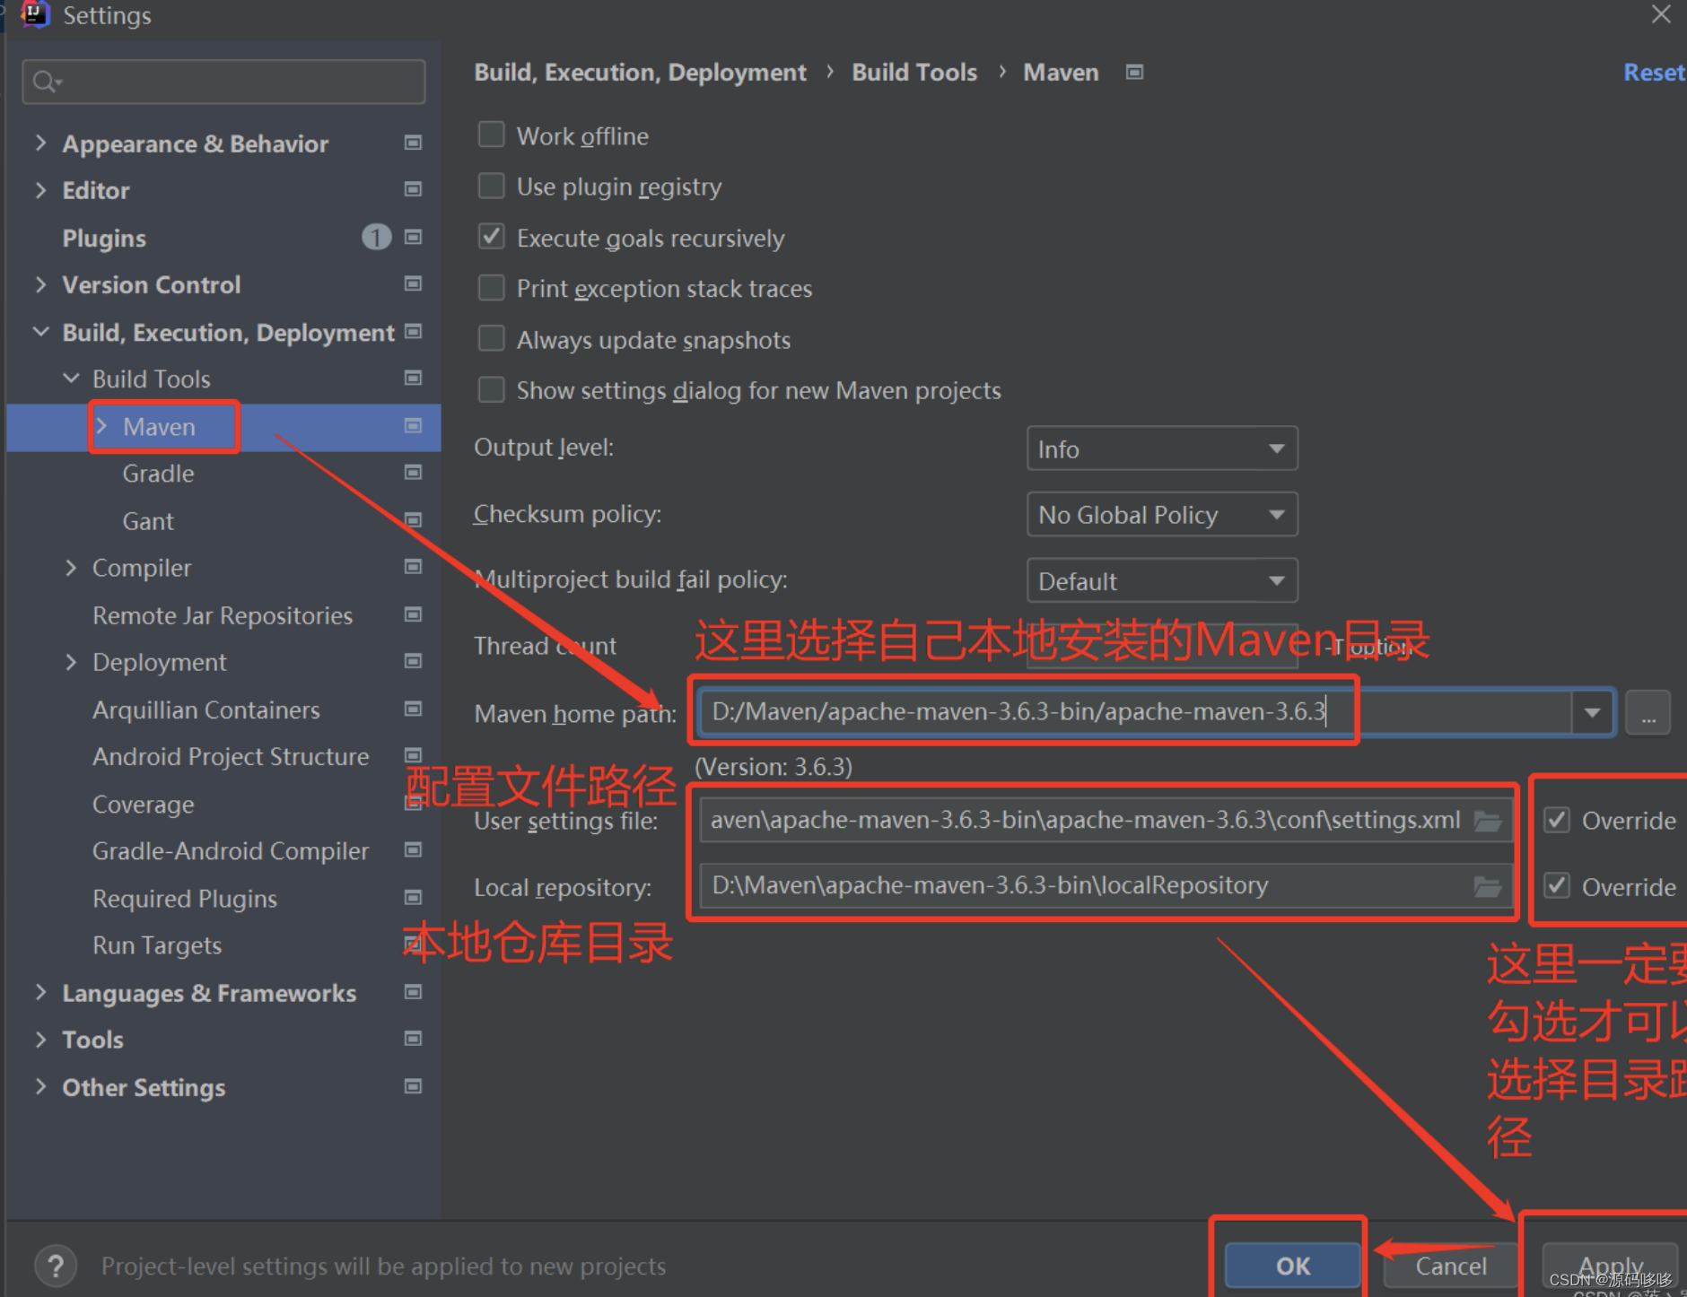Click project-level icon beside Deployment
The width and height of the screenshot is (1687, 1297).
[x=413, y=661]
